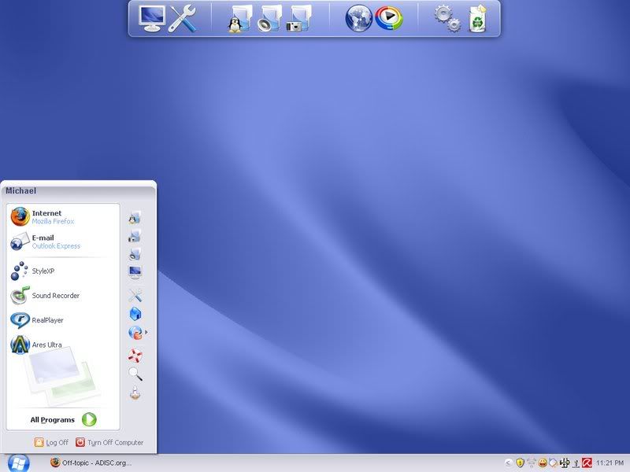Launch the media player icon in top dock

(388, 17)
